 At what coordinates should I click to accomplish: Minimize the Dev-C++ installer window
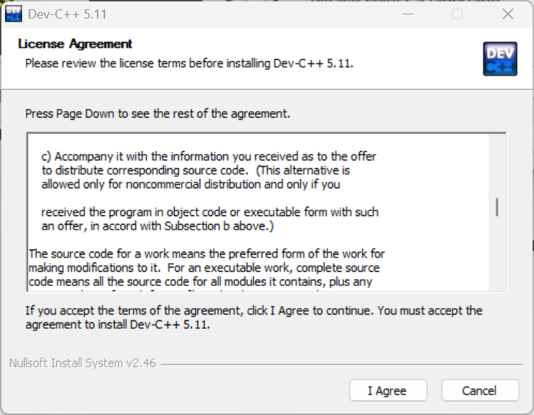tap(408, 14)
